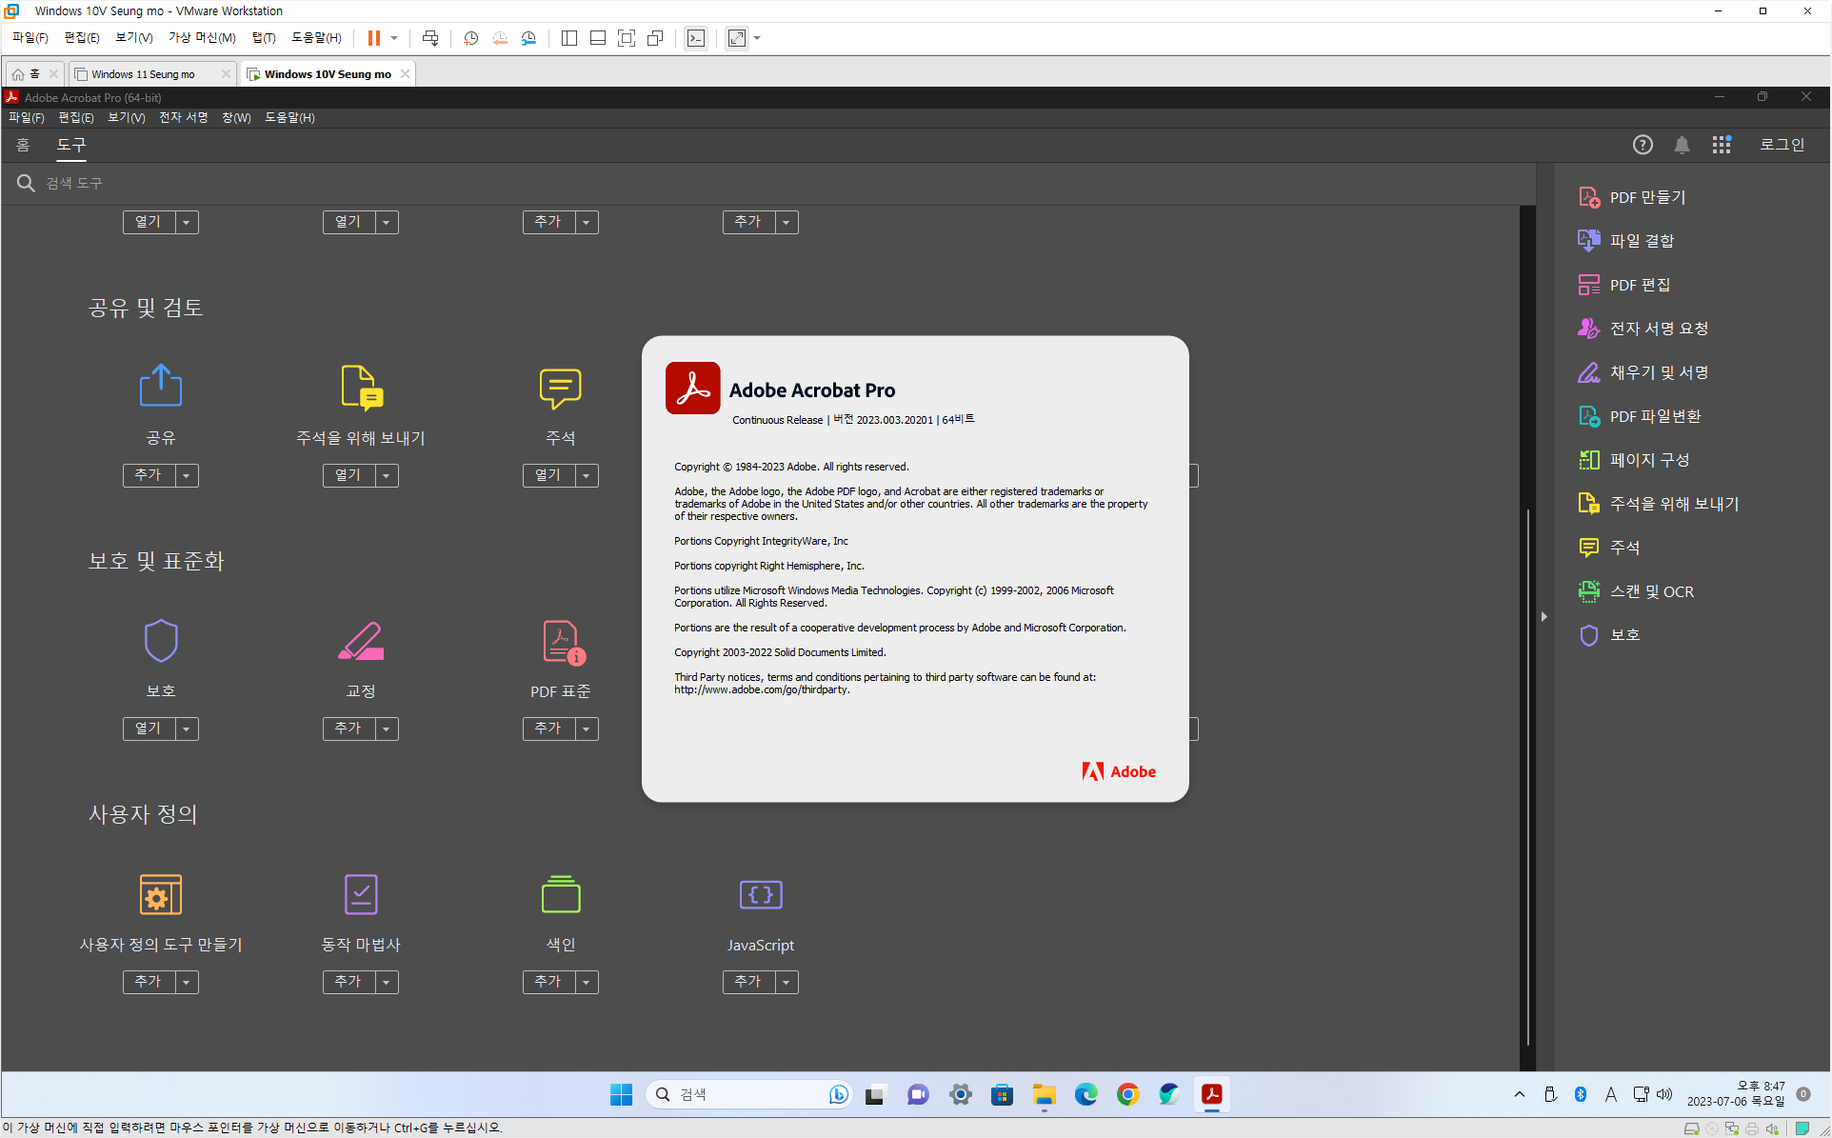Select the 교정 (Redact) tool icon
The height and width of the screenshot is (1138, 1832).
pos(360,640)
